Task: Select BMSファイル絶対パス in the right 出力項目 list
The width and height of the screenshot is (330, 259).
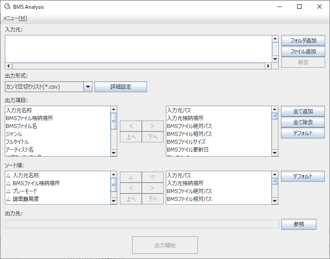Action: (219, 126)
